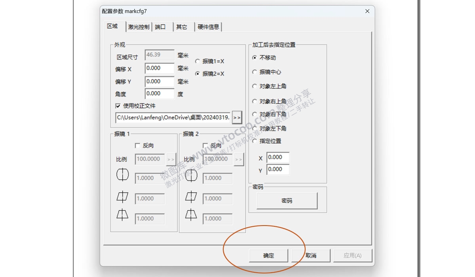This screenshot has height=277, width=475.
Task: Click the 偏移 X input field
Action: 159,68
